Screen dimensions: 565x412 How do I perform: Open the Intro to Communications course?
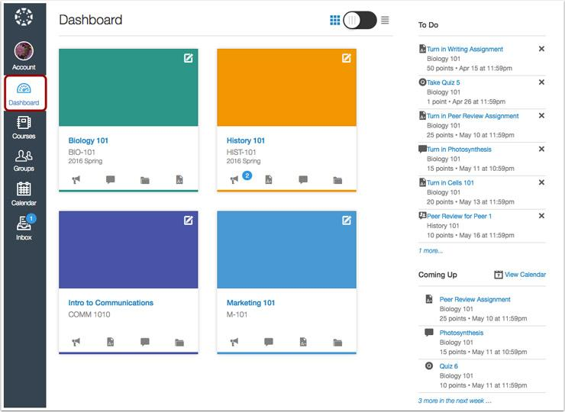[111, 303]
